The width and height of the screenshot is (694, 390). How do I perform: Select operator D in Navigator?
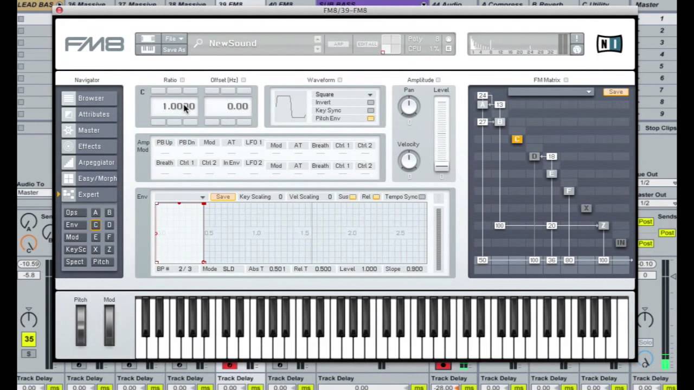point(109,225)
